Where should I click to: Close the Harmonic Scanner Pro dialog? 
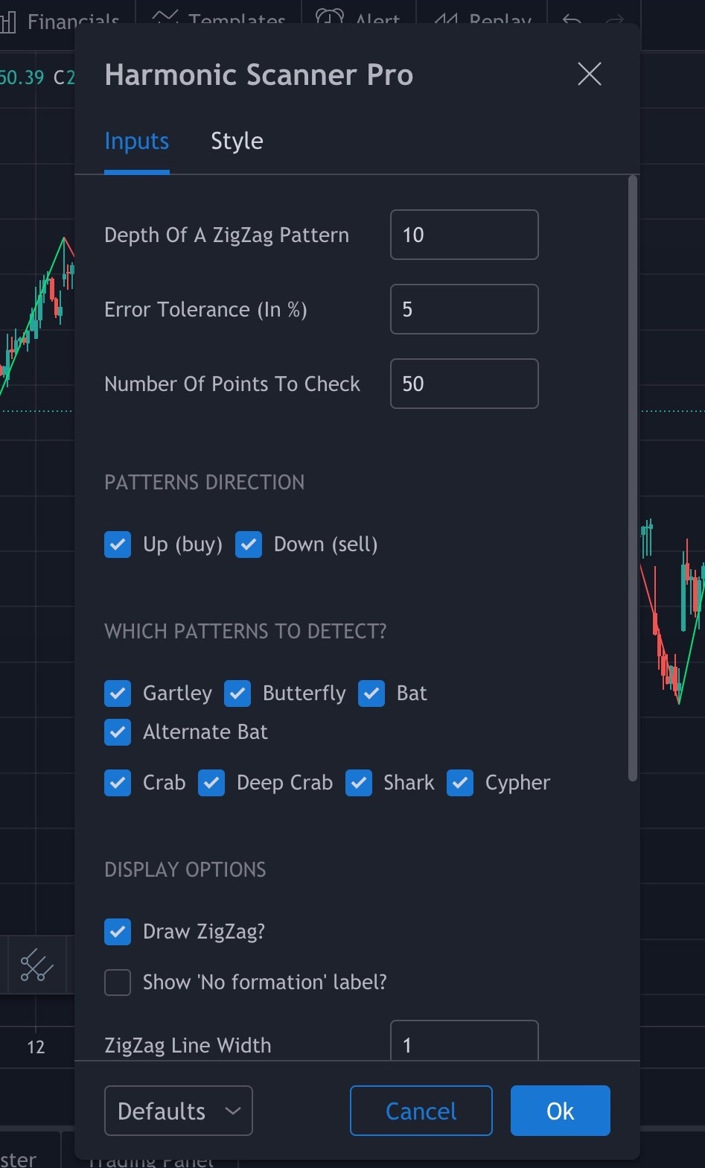click(x=589, y=74)
